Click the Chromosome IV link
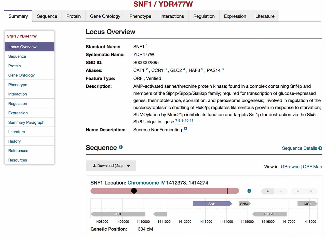 pyautogui.click(x=146, y=183)
